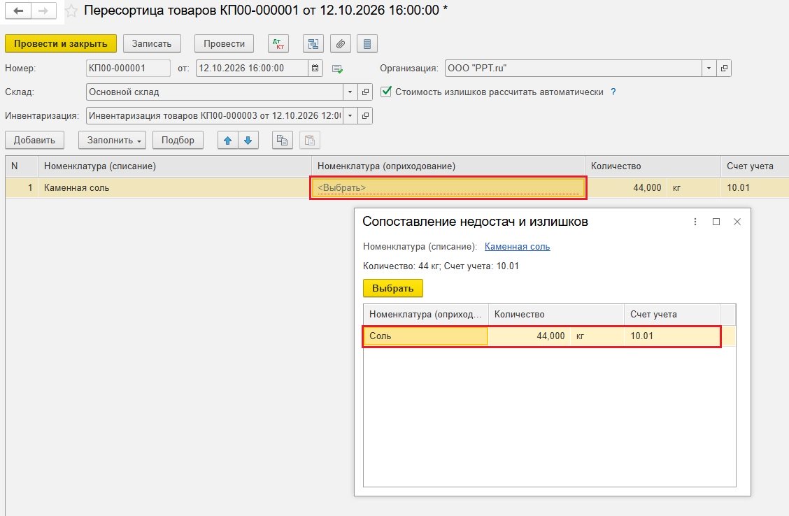Click the Провести button
The width and height of the screenshot is (789, 516).
[x=224, y=44]
